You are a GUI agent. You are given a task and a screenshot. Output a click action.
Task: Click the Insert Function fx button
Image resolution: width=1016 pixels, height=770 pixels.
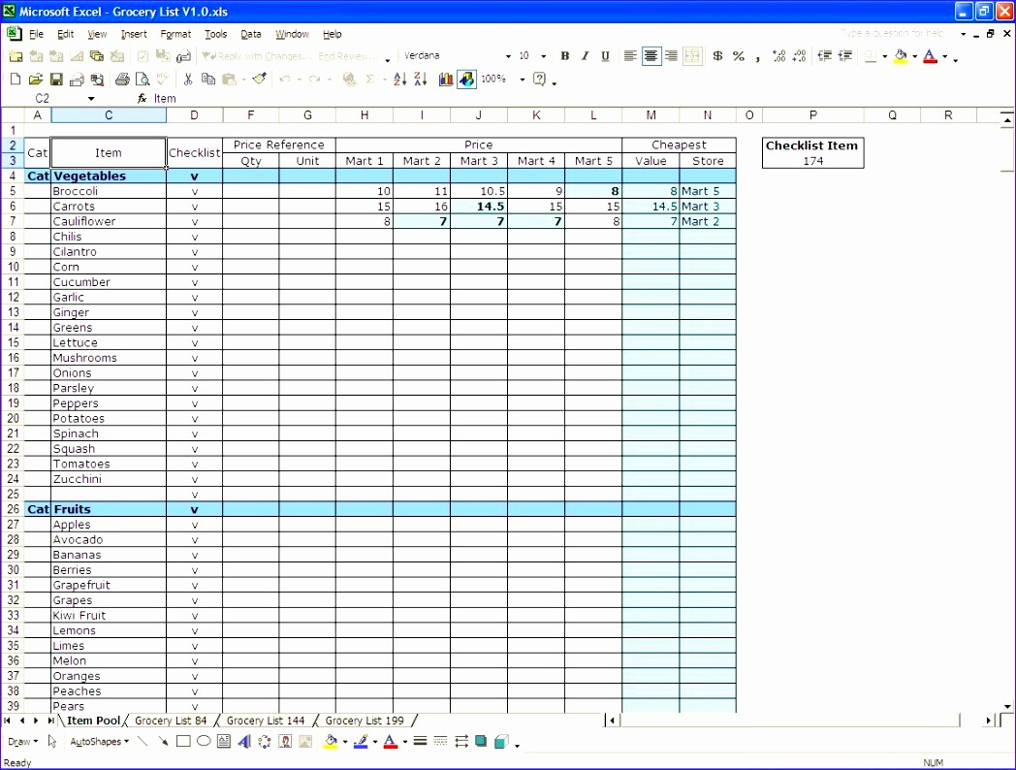tap(143, 99)
